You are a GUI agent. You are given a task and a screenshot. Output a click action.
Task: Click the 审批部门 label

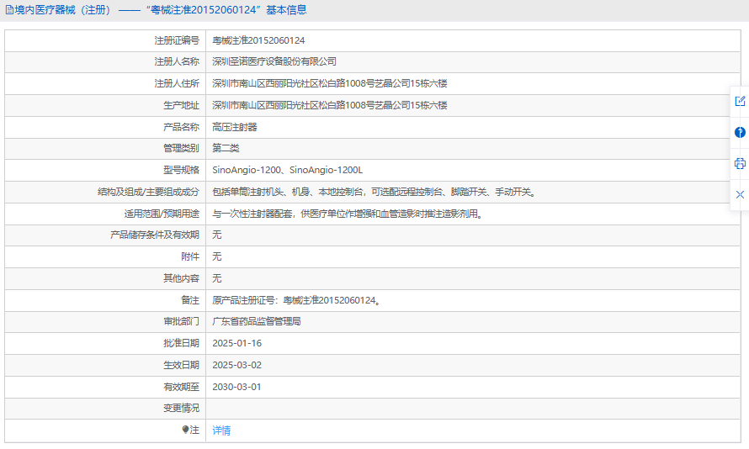point(181,321)
